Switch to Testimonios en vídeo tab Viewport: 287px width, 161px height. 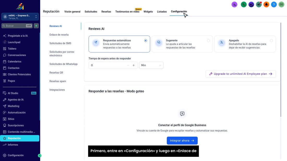coord(127,11)
